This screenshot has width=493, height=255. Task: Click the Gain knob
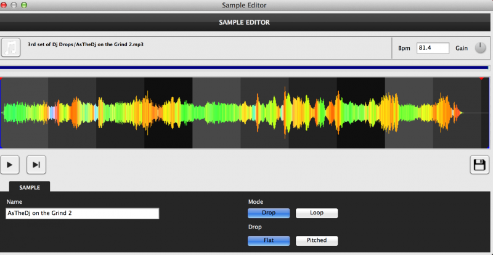click(480, 48)
